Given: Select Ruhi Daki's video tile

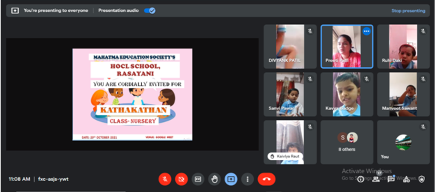Looking at the screenshot, I should (403, 46).
